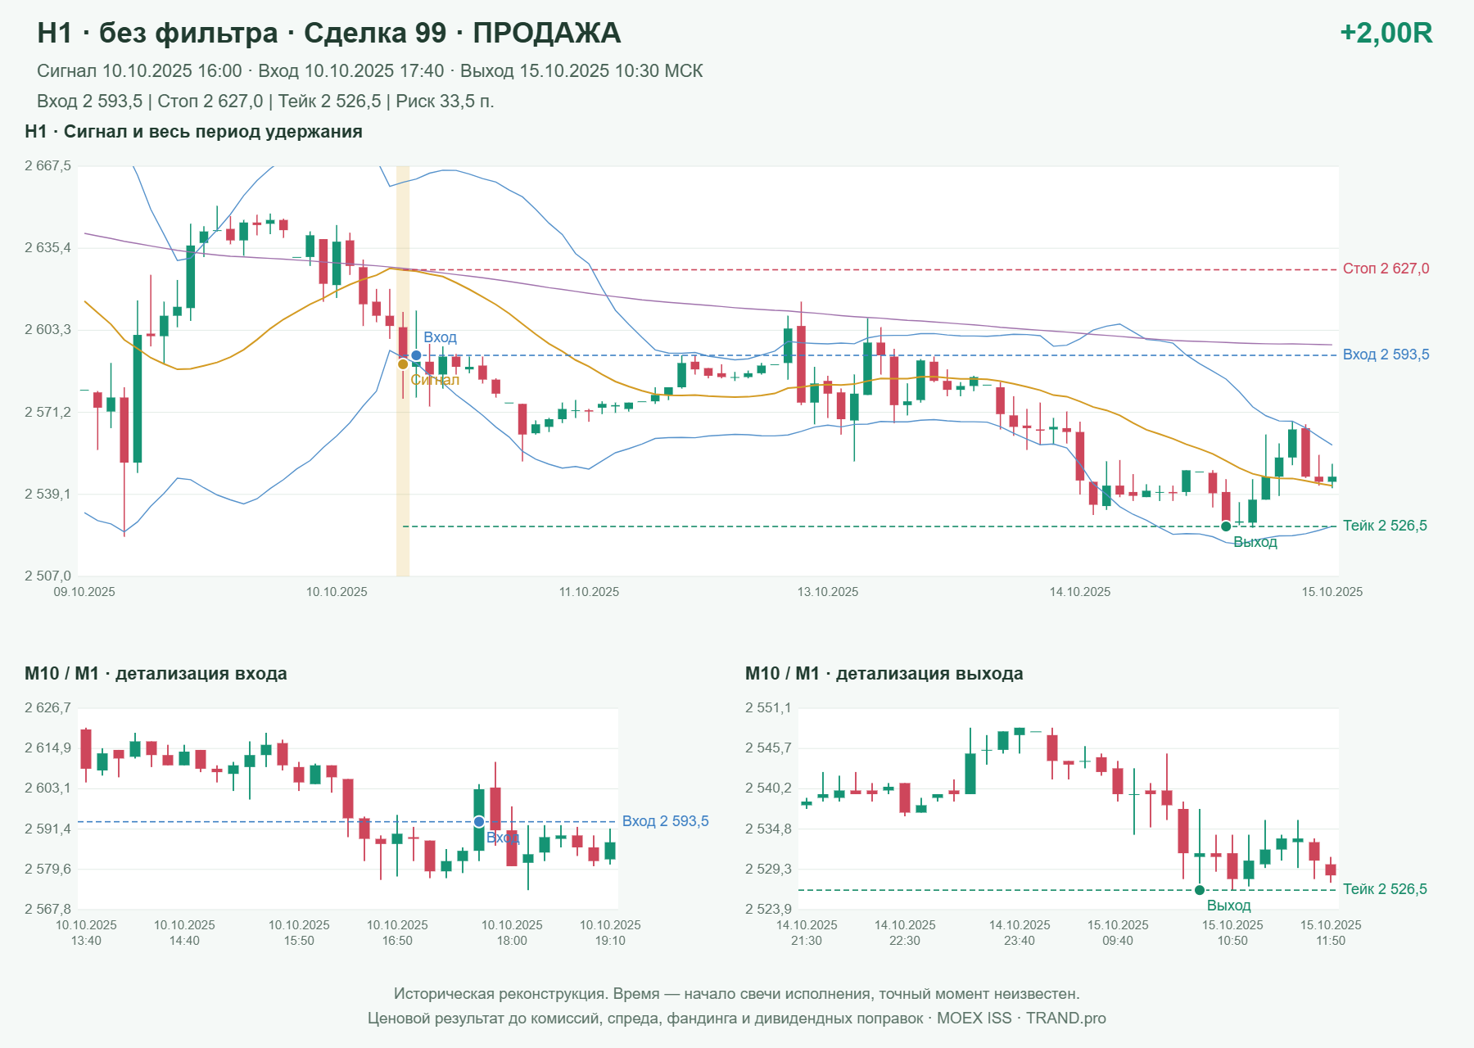Click the 19:10 time label in entry detail

click(610, 941)
